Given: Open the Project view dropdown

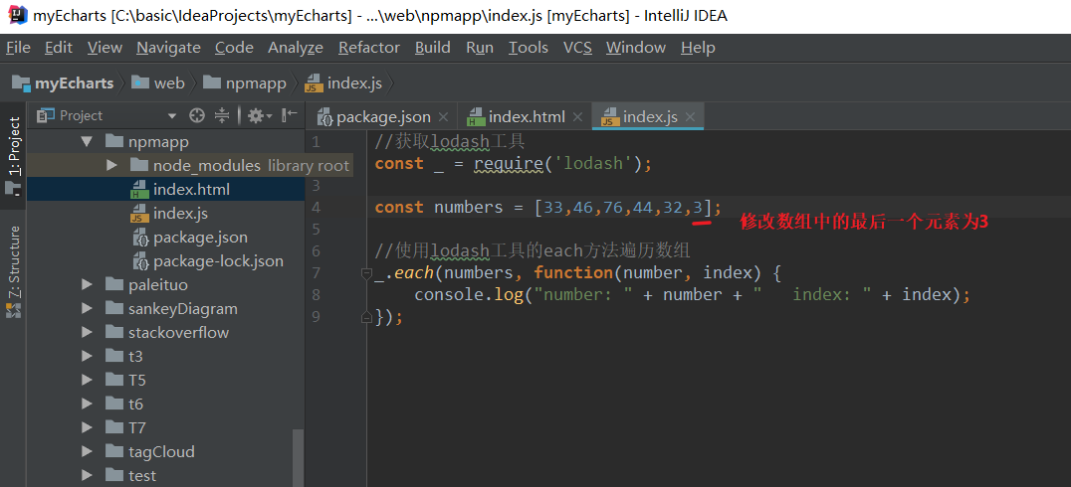Looking at the screenshot, I should pyautogui.click(x=171, y=116).
